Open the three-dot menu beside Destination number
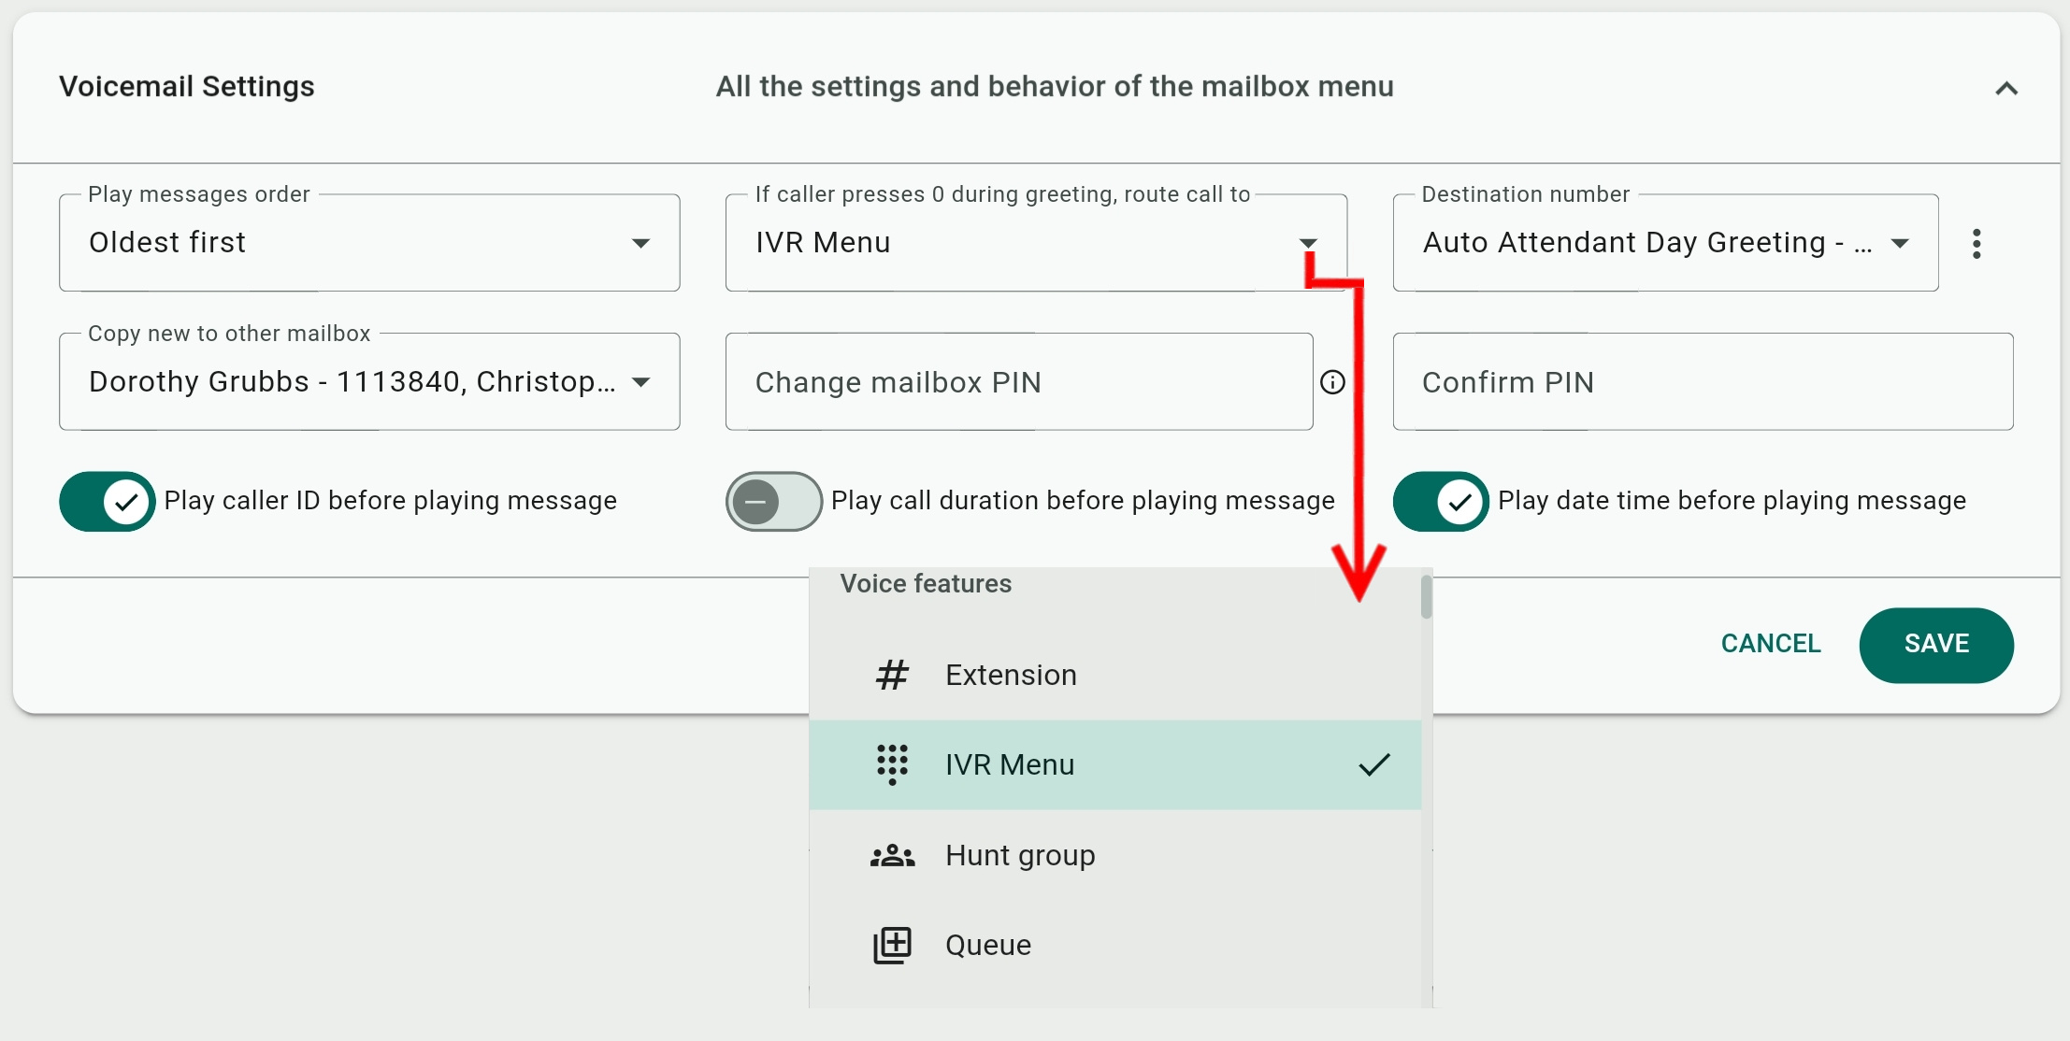This screenshot has height=1041, width=2070. click(x=1976, y=244)
